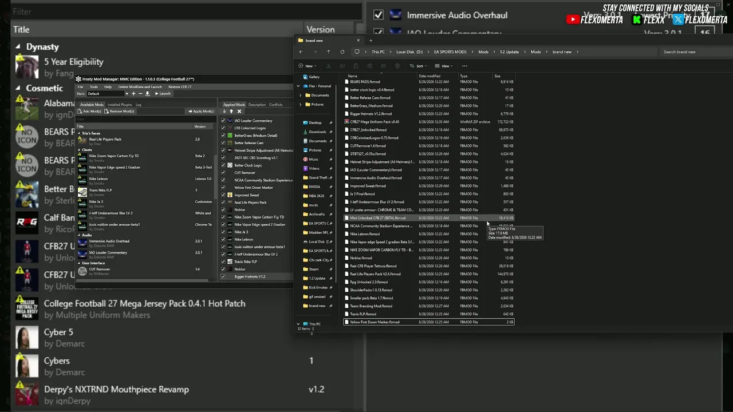Click EA SPORTS MODS in the breadcrumb
Viewport: 733px width, 412px height.
pyautogui.click(x=450, y=52)
